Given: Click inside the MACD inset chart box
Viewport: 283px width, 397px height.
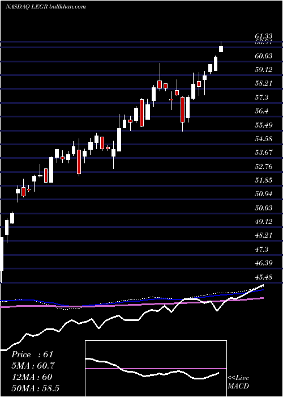Looking at the screenshot, I should 156,369.
